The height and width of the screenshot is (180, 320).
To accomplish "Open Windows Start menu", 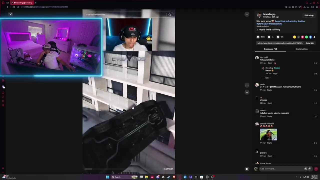I will [x=107, y=177].
